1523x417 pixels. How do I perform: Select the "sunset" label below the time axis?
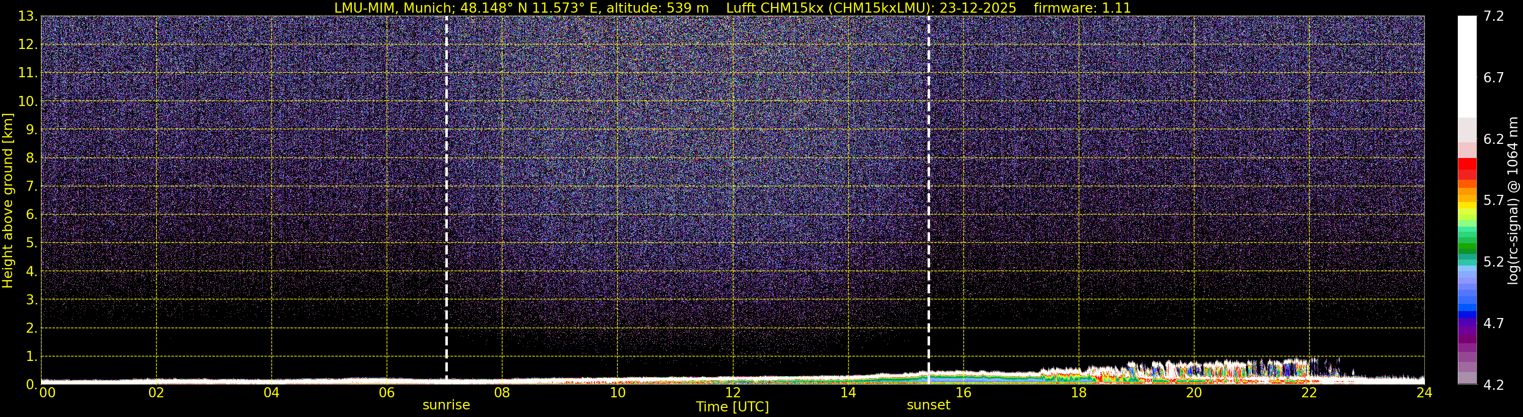coord(929,405)
